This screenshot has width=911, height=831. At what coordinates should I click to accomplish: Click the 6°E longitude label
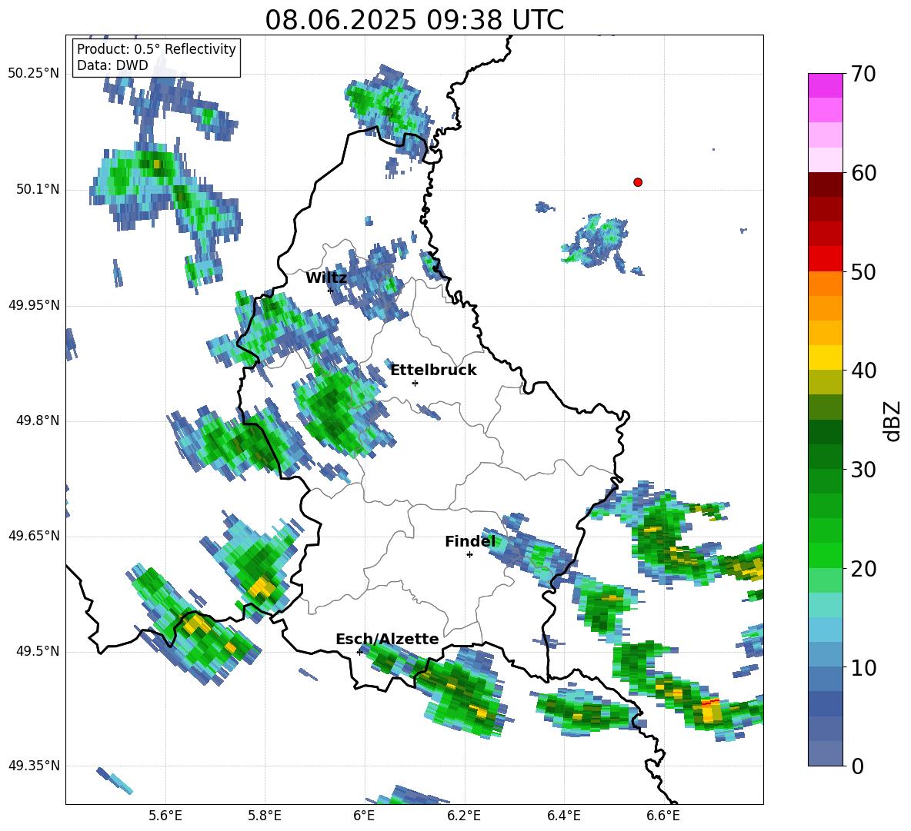[364, 816]
